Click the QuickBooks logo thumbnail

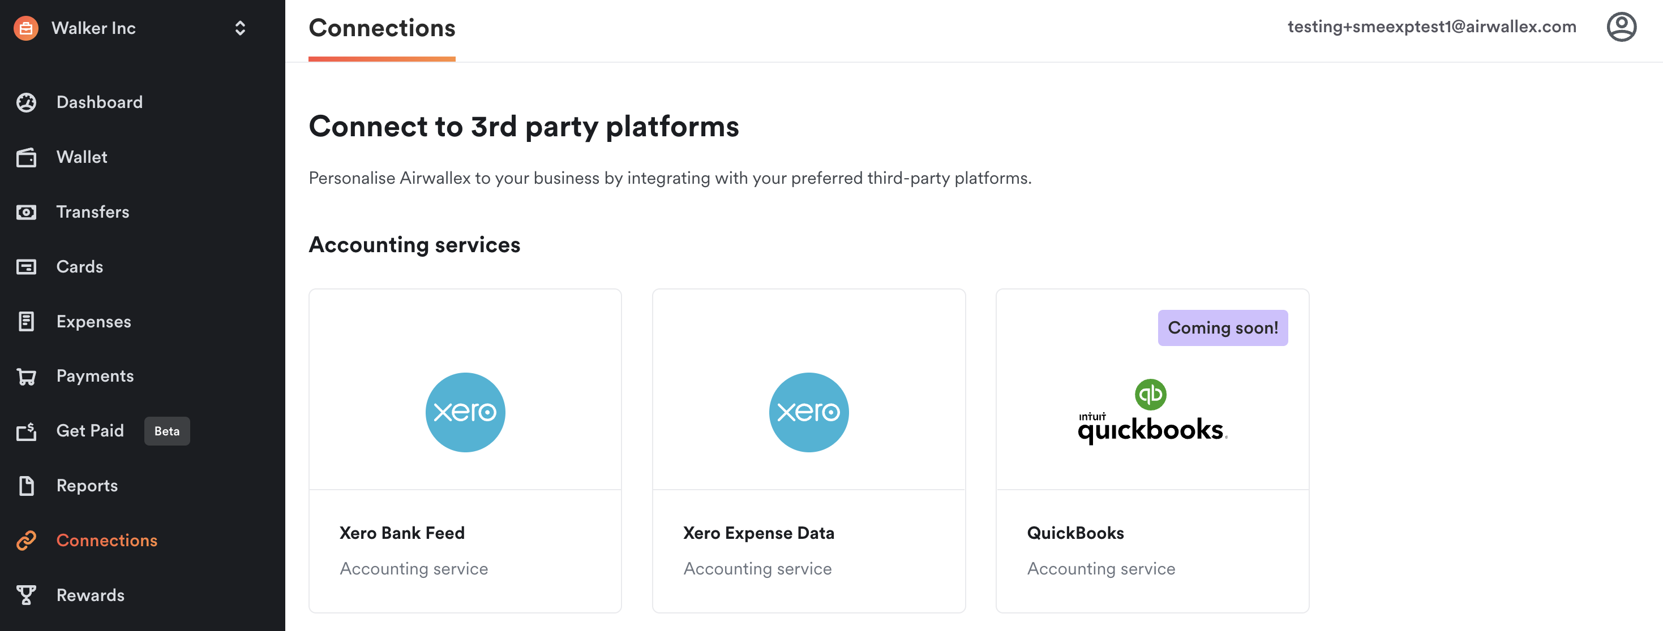pos(1152,411)
